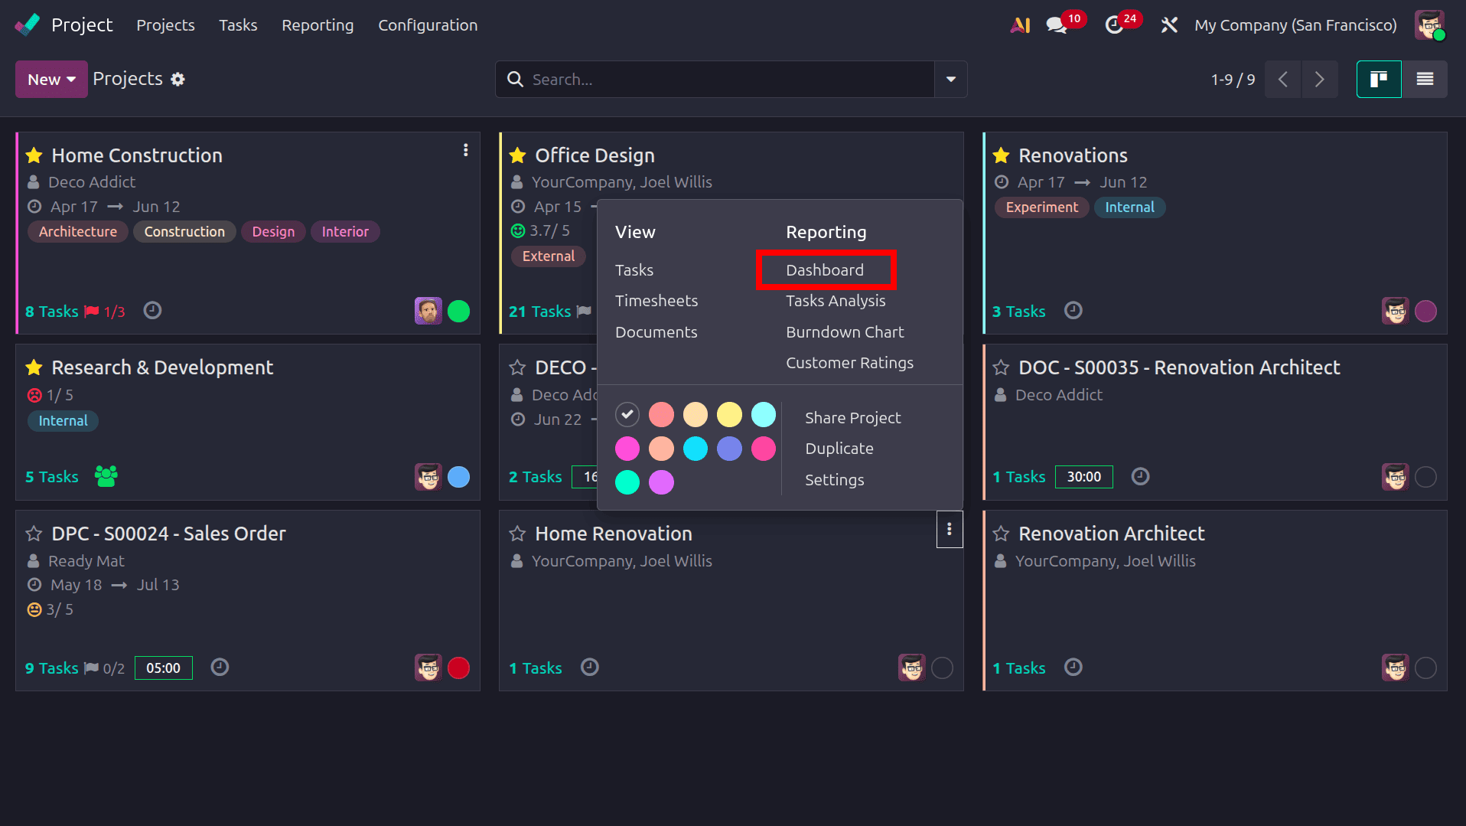Set Research & Development blue status indicator
This screenshot has height=826, width=1466.
(458, 477)
